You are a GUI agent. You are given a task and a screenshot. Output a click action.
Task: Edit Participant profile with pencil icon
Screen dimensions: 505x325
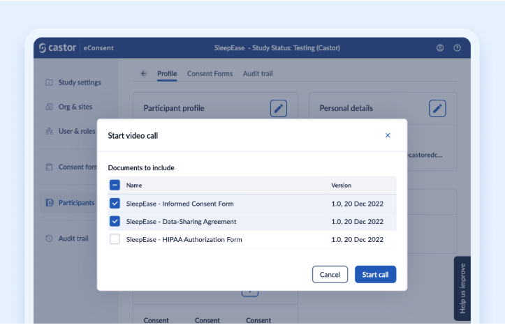pyautogui.click(x=279, y=108)
